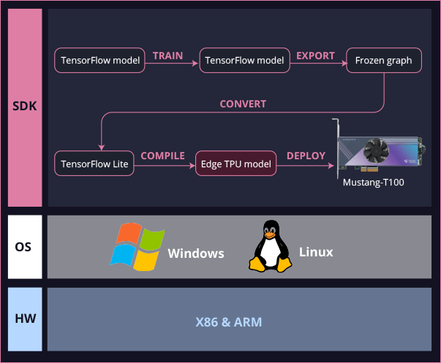Viewport: 441px width, 363px height.
Task: Click the Mustang-T100 text label
Action: coord(373,183)
